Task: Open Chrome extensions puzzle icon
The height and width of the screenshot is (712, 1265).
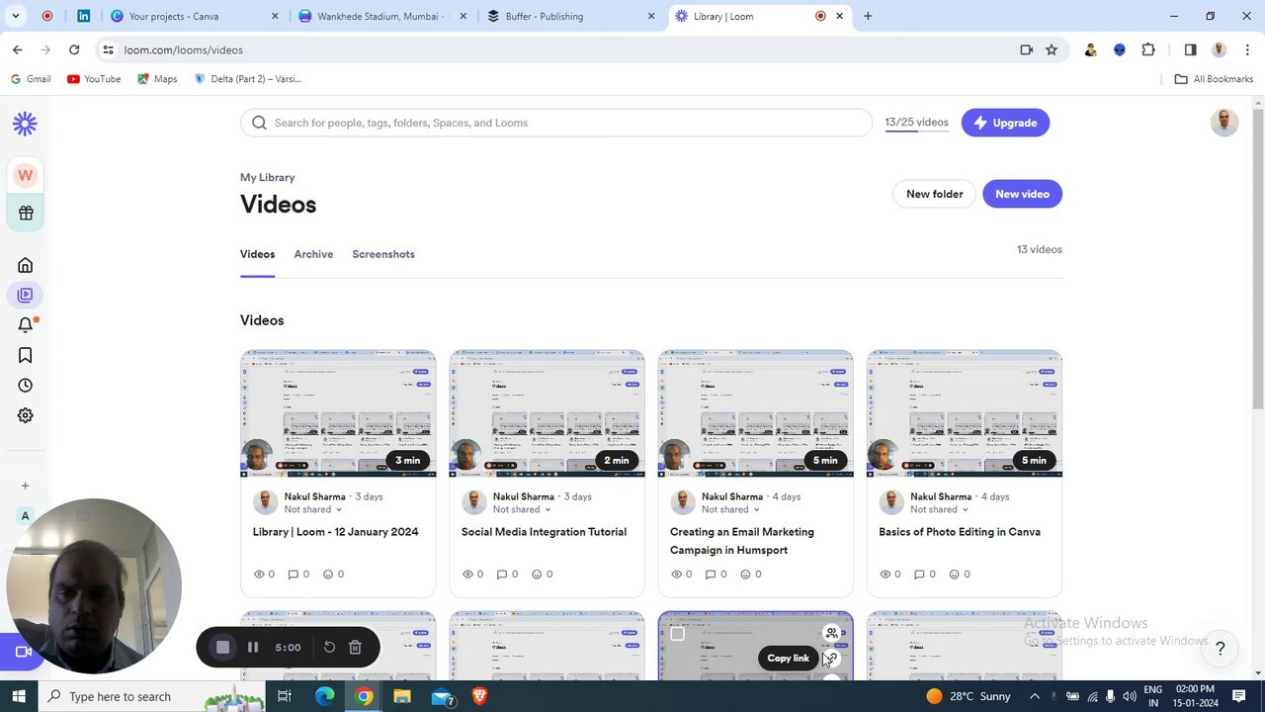Action: coord(1147,49)
